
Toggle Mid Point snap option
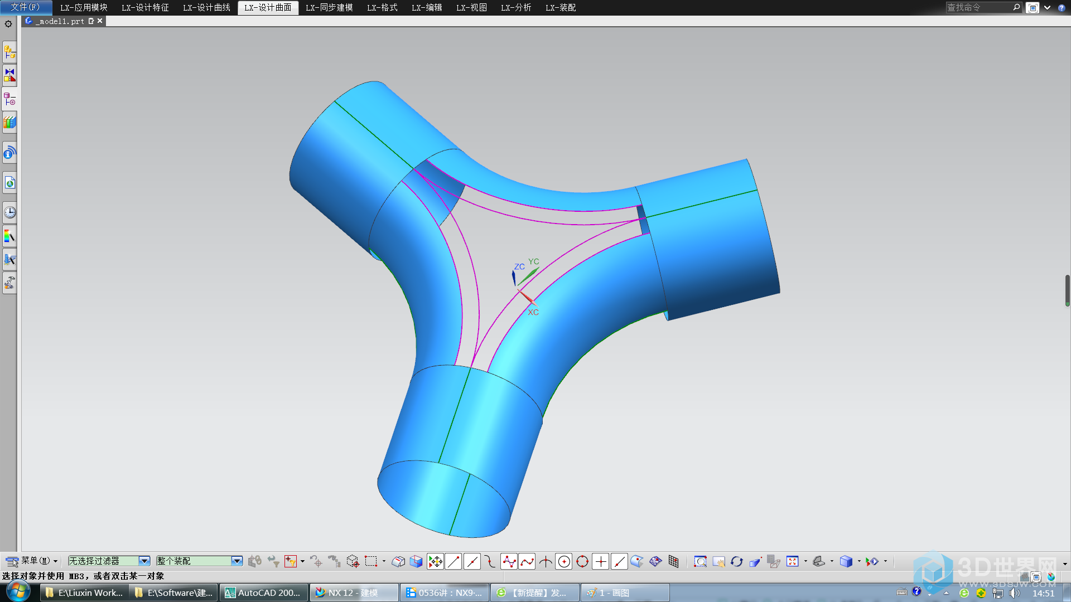(472, 561)
